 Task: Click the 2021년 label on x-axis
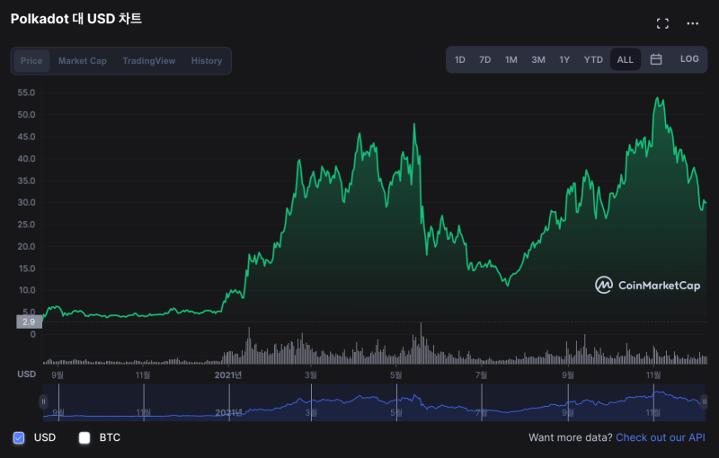tap(228, 375)
